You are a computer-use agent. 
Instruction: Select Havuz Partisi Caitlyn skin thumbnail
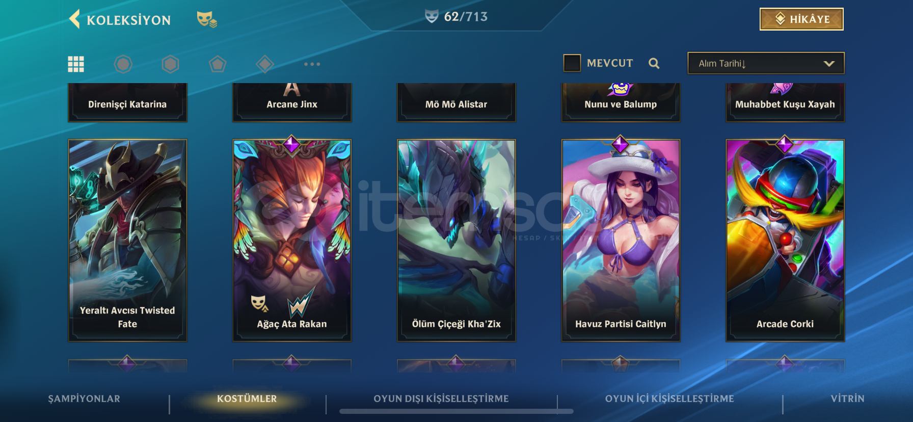(621, 240)
